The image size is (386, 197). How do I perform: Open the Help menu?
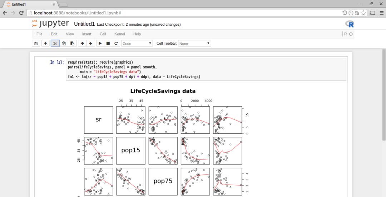(137, 34)
